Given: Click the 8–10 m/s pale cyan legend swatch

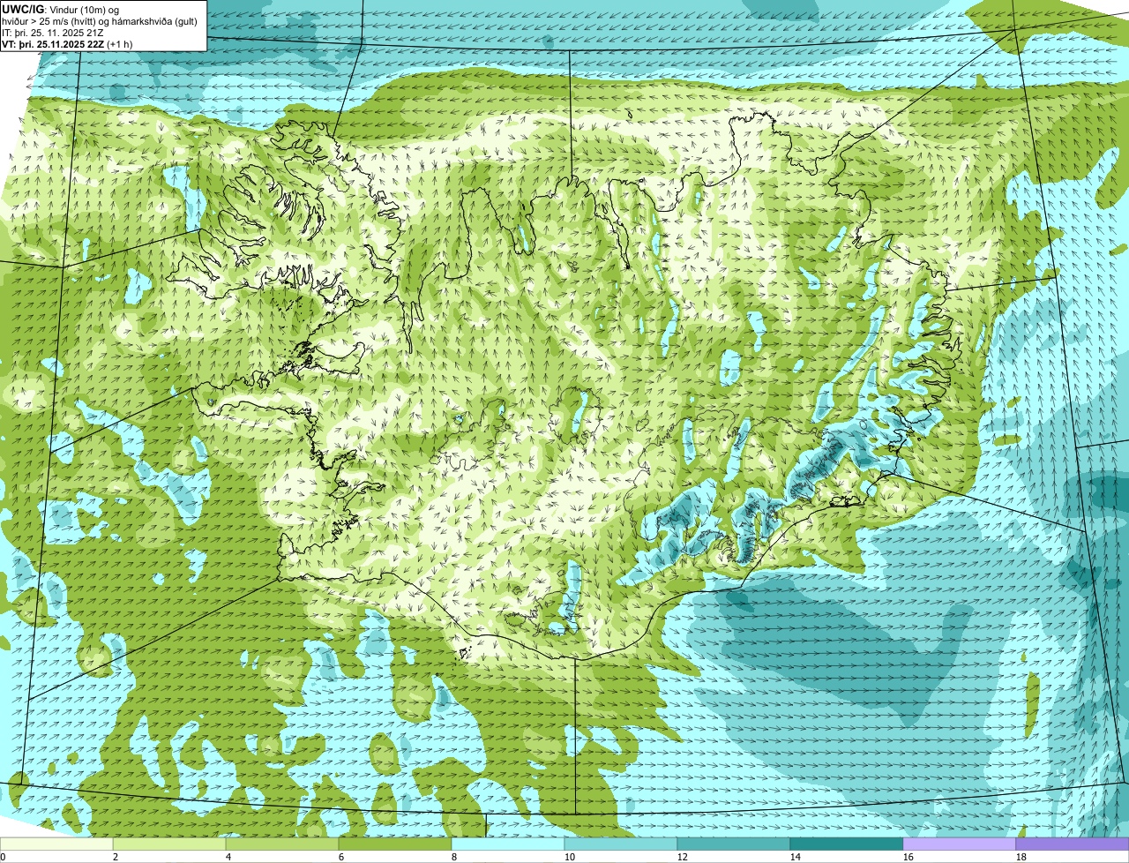Looking at the screenshot, I should tap(508, 844).
